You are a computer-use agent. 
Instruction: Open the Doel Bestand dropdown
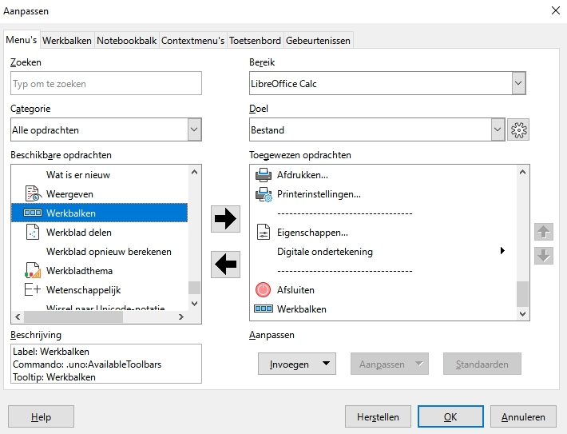(498, 129)
